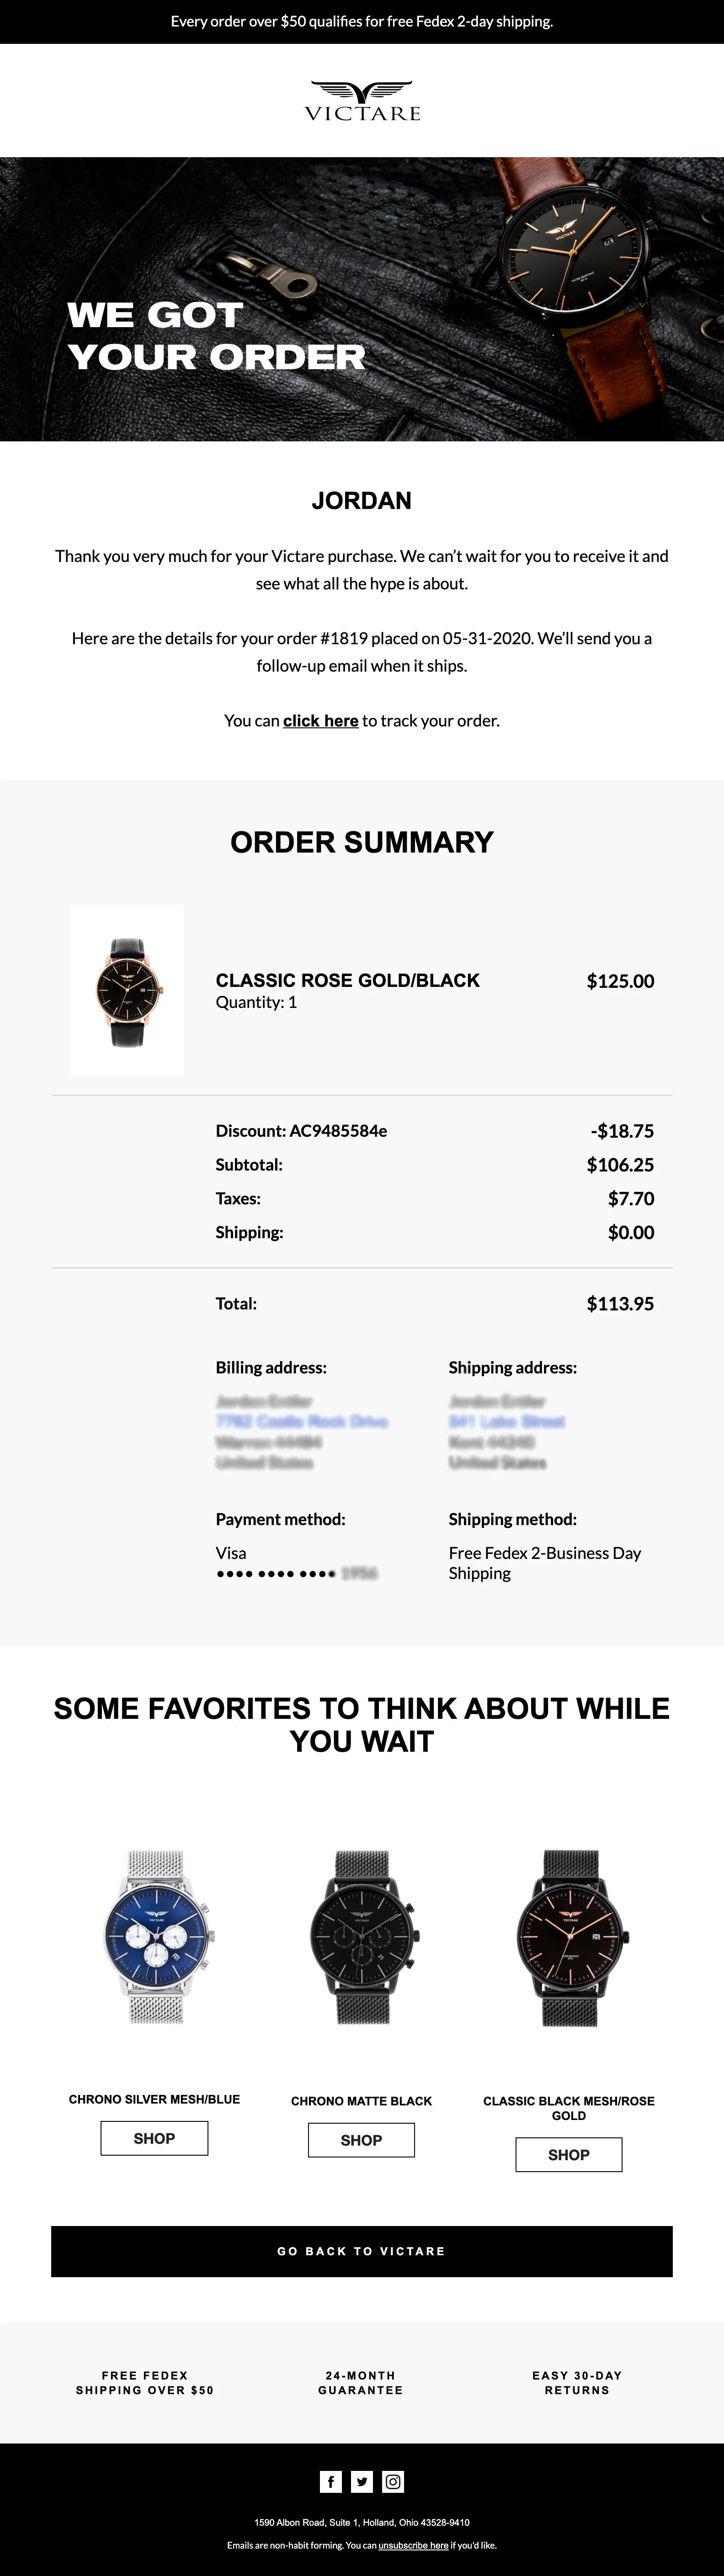The height and width of the screenshot is (2576, 724).
Task: Open the ordered Classic Rose Gold/Black watch thumbnail
Action: point(127,990)
